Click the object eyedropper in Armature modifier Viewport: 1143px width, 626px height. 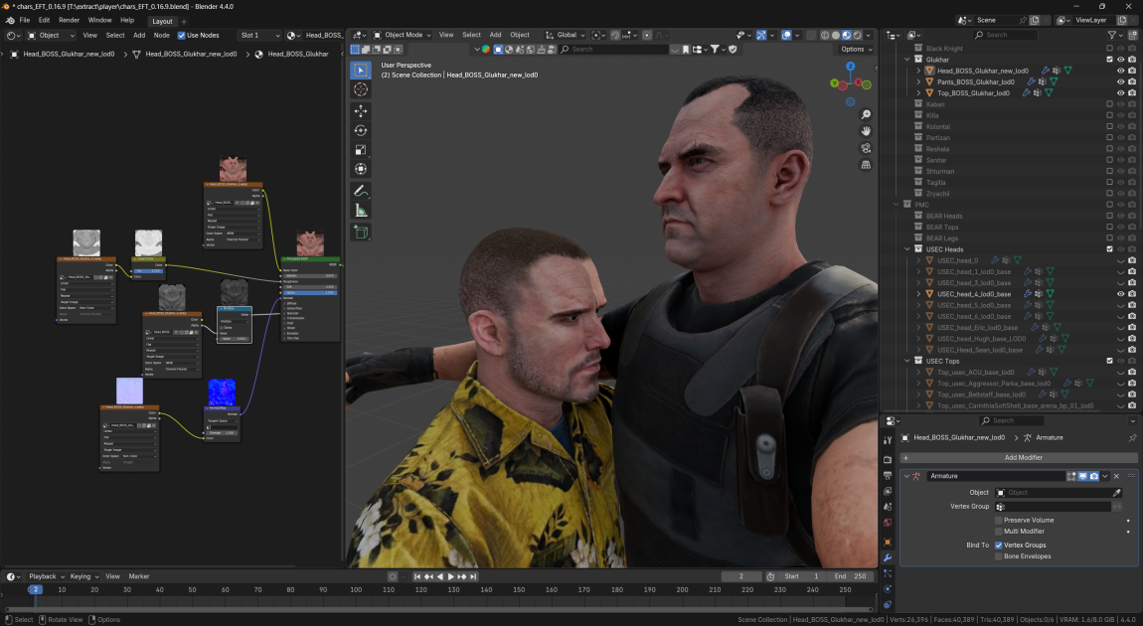click(1117, 493)
